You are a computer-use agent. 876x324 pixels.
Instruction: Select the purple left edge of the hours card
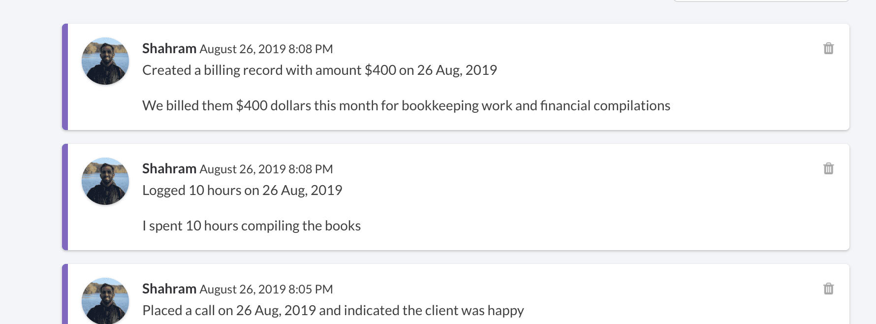(x=65, y=197)
